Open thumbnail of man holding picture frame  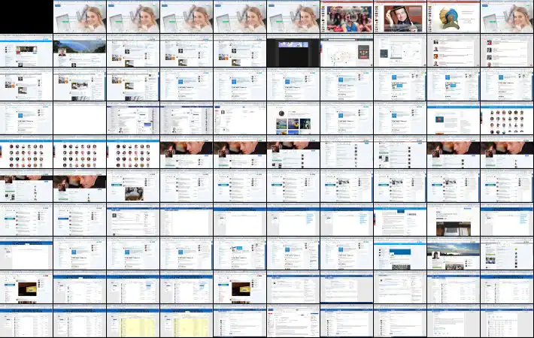(400, 17)
